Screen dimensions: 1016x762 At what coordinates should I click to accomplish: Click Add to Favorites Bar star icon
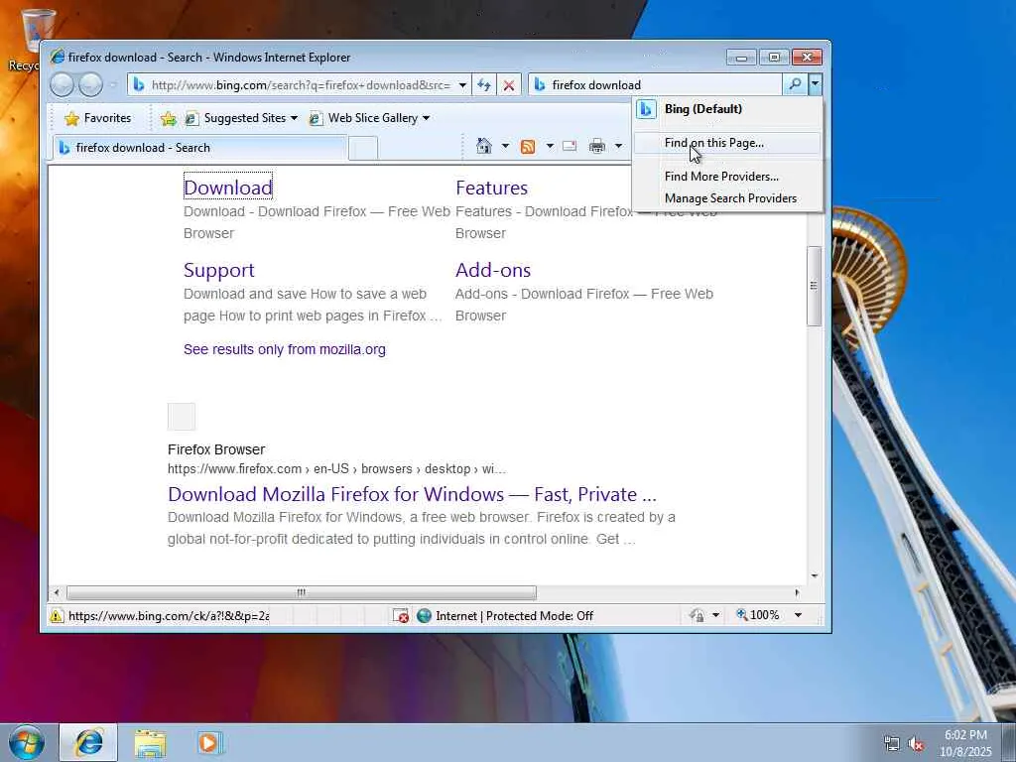pos(169,119)
